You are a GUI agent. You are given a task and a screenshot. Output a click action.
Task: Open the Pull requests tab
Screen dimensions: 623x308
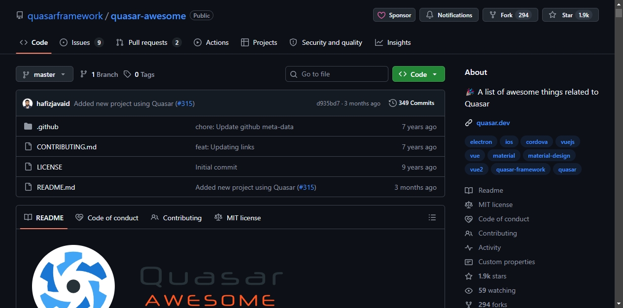[148, 42]
